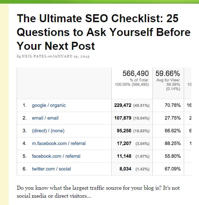
Task: Open the email / email source link
Action: click(45, 118)
